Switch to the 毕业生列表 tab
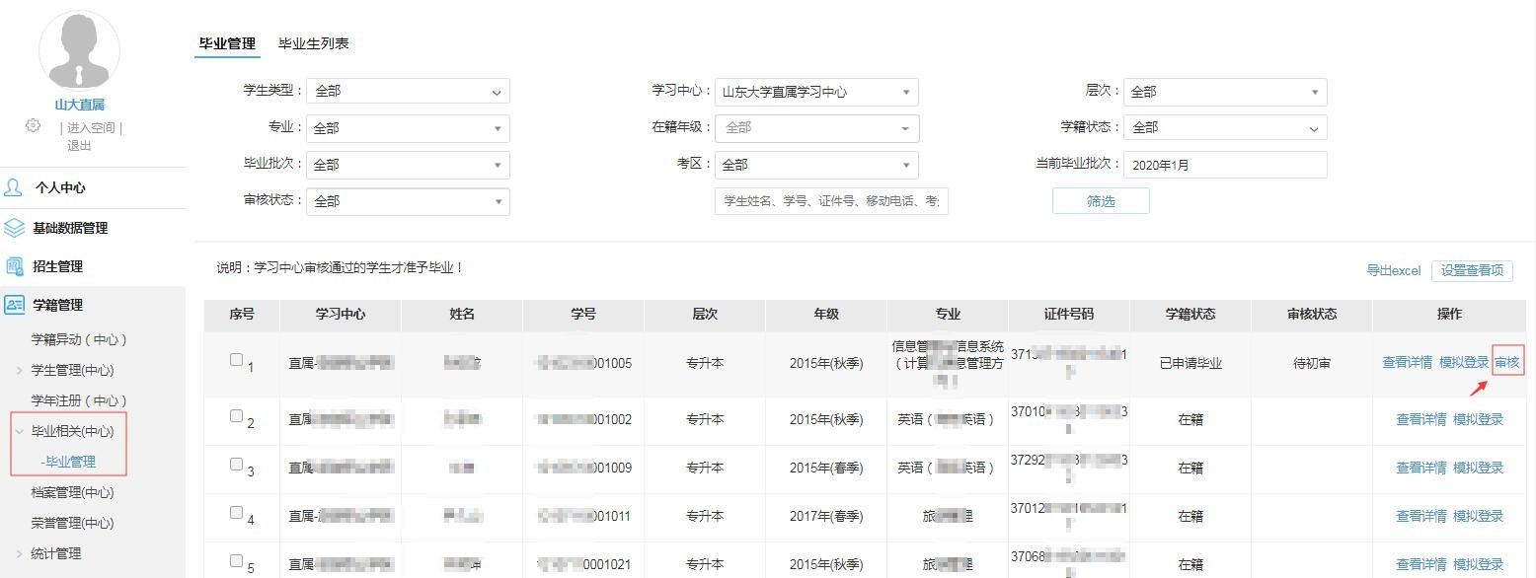 click(x=313, y=43)
